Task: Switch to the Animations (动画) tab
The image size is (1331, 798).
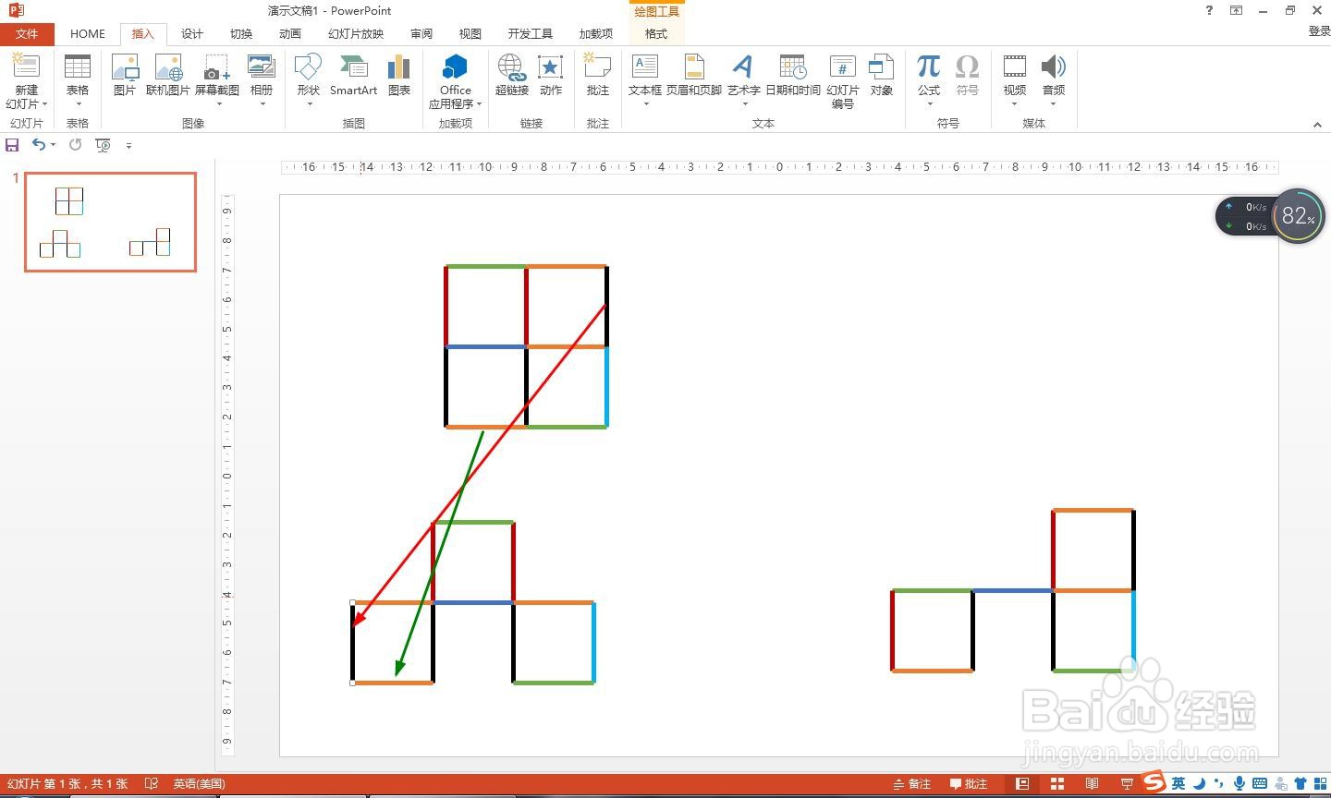Action: click(290, 33)
